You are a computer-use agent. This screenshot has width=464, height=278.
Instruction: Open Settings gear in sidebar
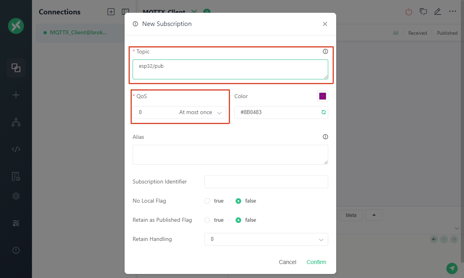tap(16, 196)
